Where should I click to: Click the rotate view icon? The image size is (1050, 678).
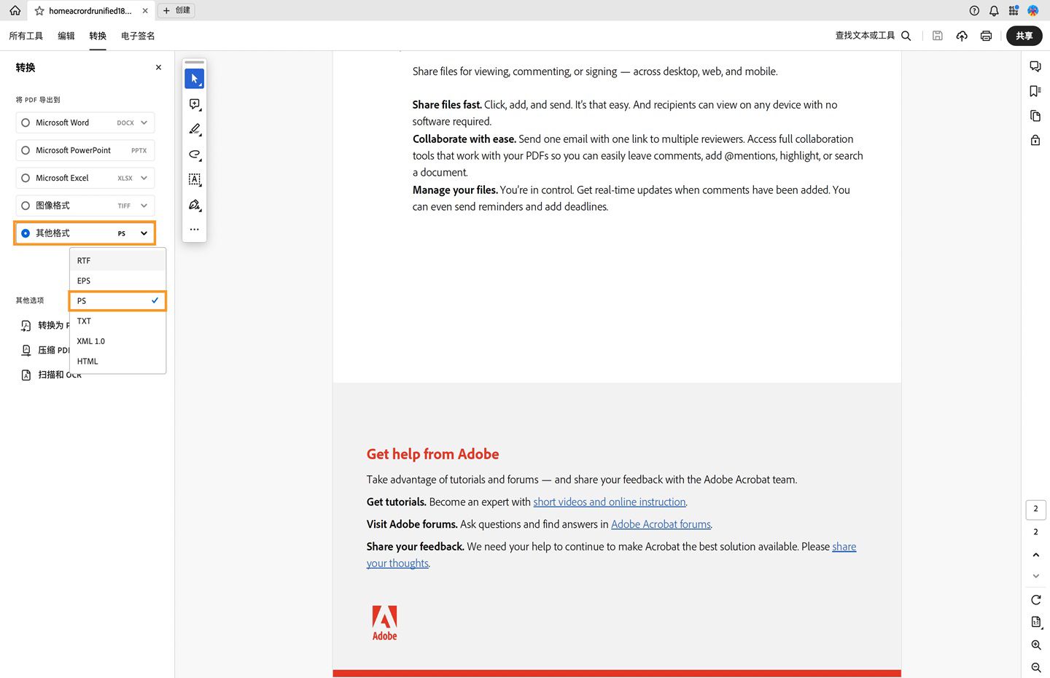pyautogui.click(x=1035, y=599)
